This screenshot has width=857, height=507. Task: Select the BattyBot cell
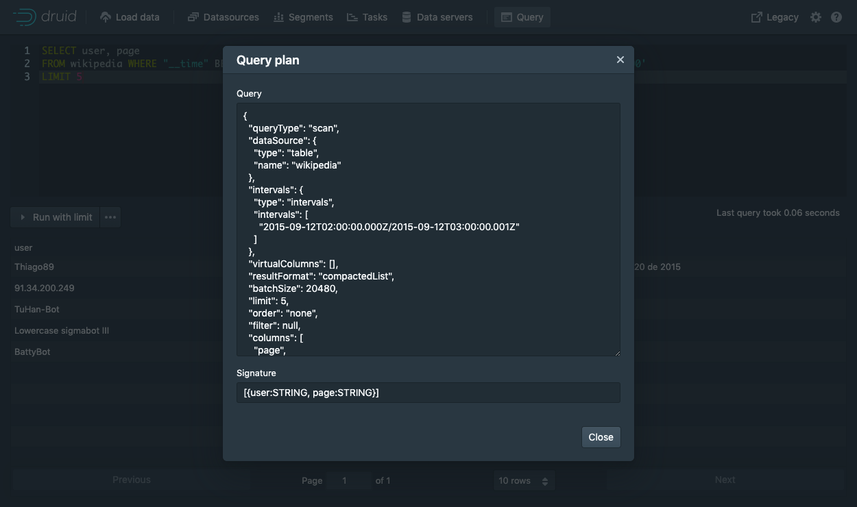(x=32, y=351)
